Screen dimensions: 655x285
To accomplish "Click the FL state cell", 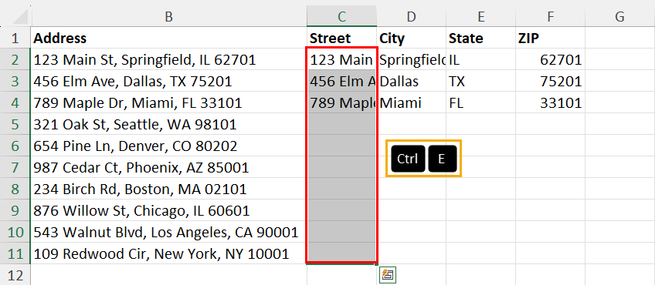I will tap(480, 102).
